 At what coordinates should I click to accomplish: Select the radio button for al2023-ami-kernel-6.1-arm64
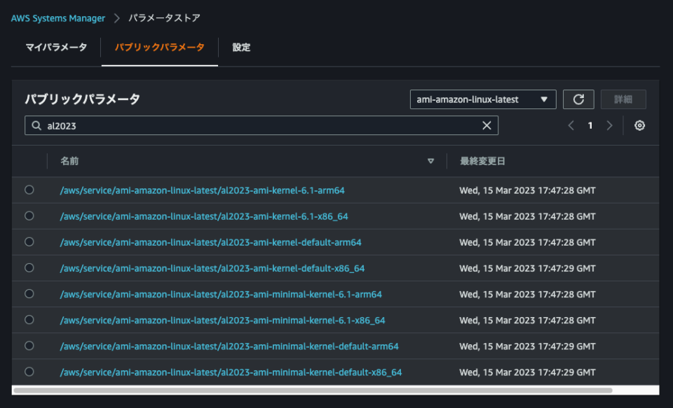28,189
